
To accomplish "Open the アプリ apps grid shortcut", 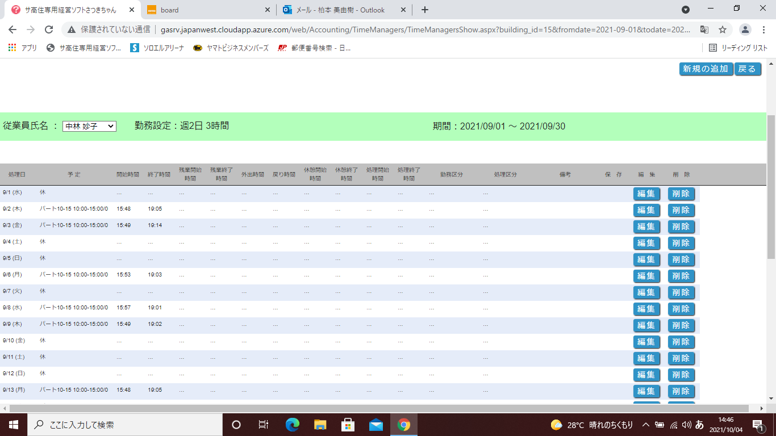I will (23, 48).
